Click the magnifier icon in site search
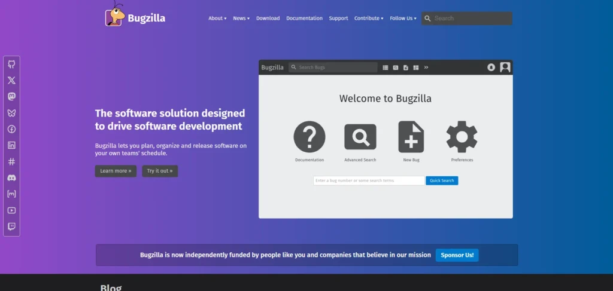This screenshot has height=291, width=613. click(x=427, y=19)
